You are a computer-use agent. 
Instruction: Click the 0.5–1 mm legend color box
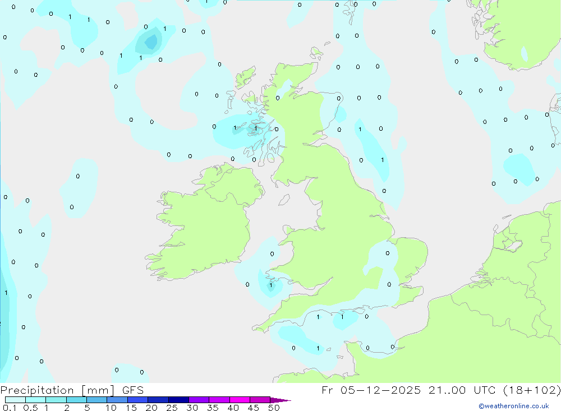point(36,400)
